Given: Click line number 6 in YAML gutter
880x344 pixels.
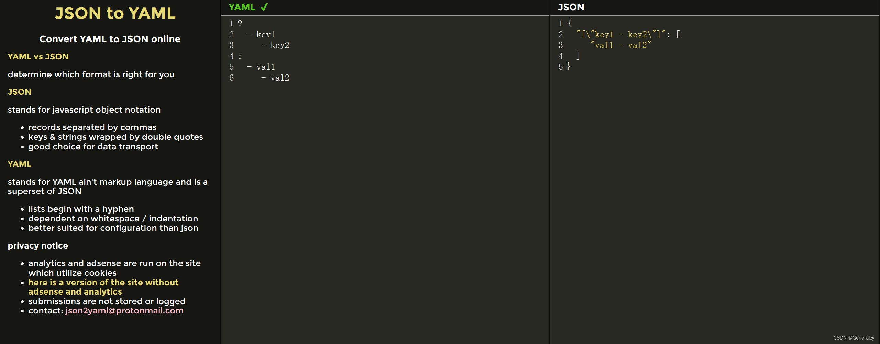Looking at the screenshot, I should [x=231, y=78].
